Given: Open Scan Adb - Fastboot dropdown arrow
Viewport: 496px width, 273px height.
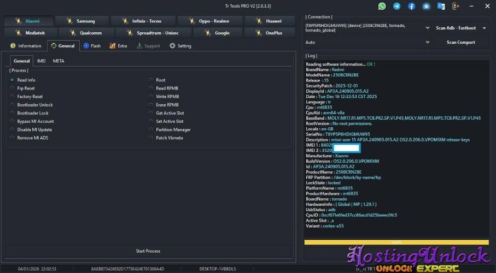Looking at the screenshot, I should pyautogui.click(x=485, y=28).
